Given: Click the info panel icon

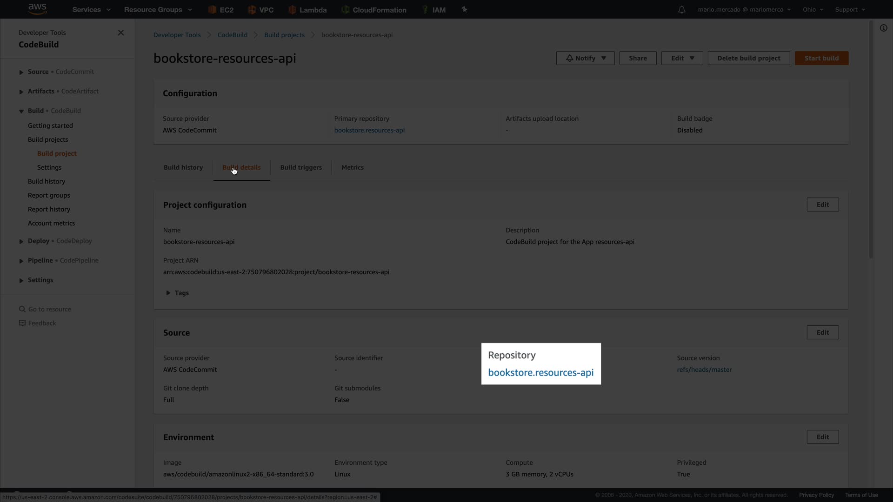Looking at the screenshot, I should 883,28.
